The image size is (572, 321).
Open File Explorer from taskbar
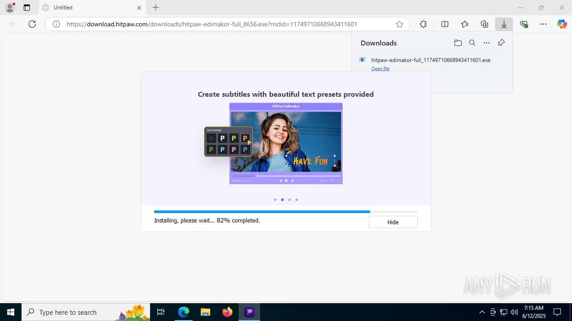click(206, 312)
